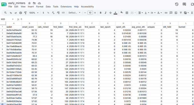
Task: Toggle italic formatting
Action: tap(106, 13)
